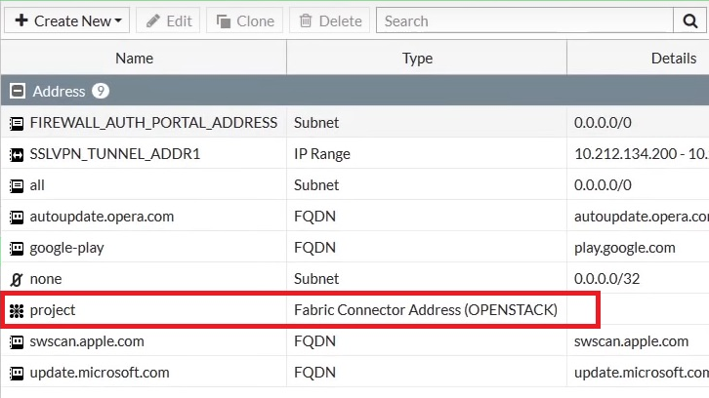Click the project Fabric Connector icon
This screenshot has height=398, width=709.
(16, 310)
